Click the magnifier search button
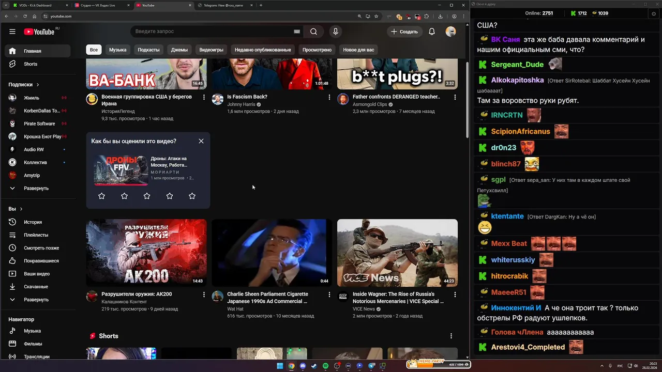The image size is (662, 372). [x=313, y=32]
